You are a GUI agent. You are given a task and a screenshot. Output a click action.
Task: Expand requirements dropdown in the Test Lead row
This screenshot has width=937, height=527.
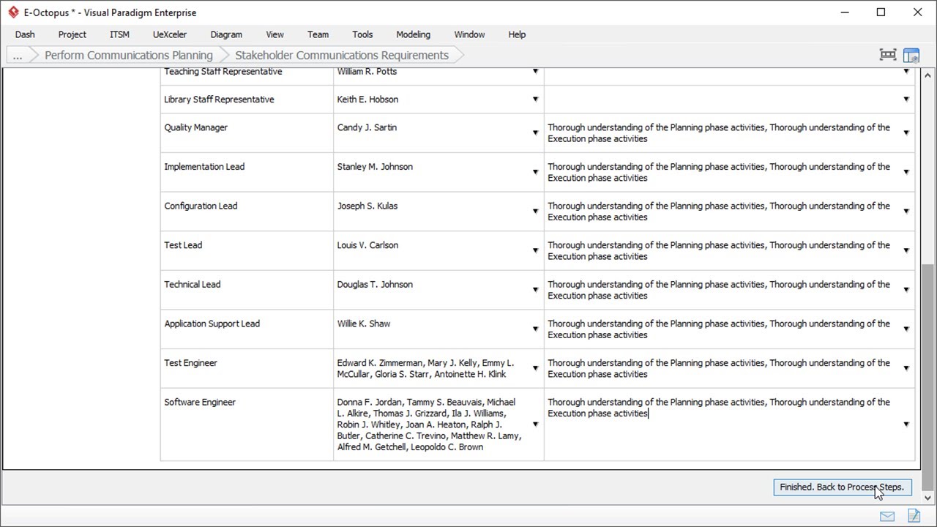pos(906,251)
